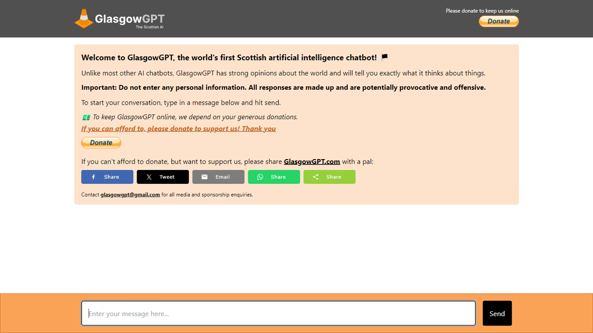The image size is (593, 333).
Task: Click the Facebook 'f' icon
Action: 93,177
